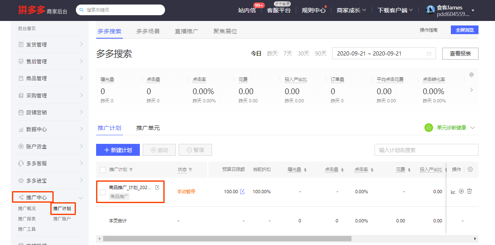Open column settings gear next to 操作
This screenshot has height=245, width=495.
471,169
